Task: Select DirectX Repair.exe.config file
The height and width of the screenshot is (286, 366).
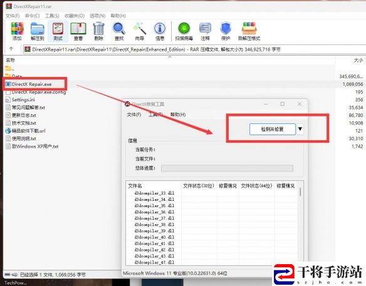Action: coord(36,92)
